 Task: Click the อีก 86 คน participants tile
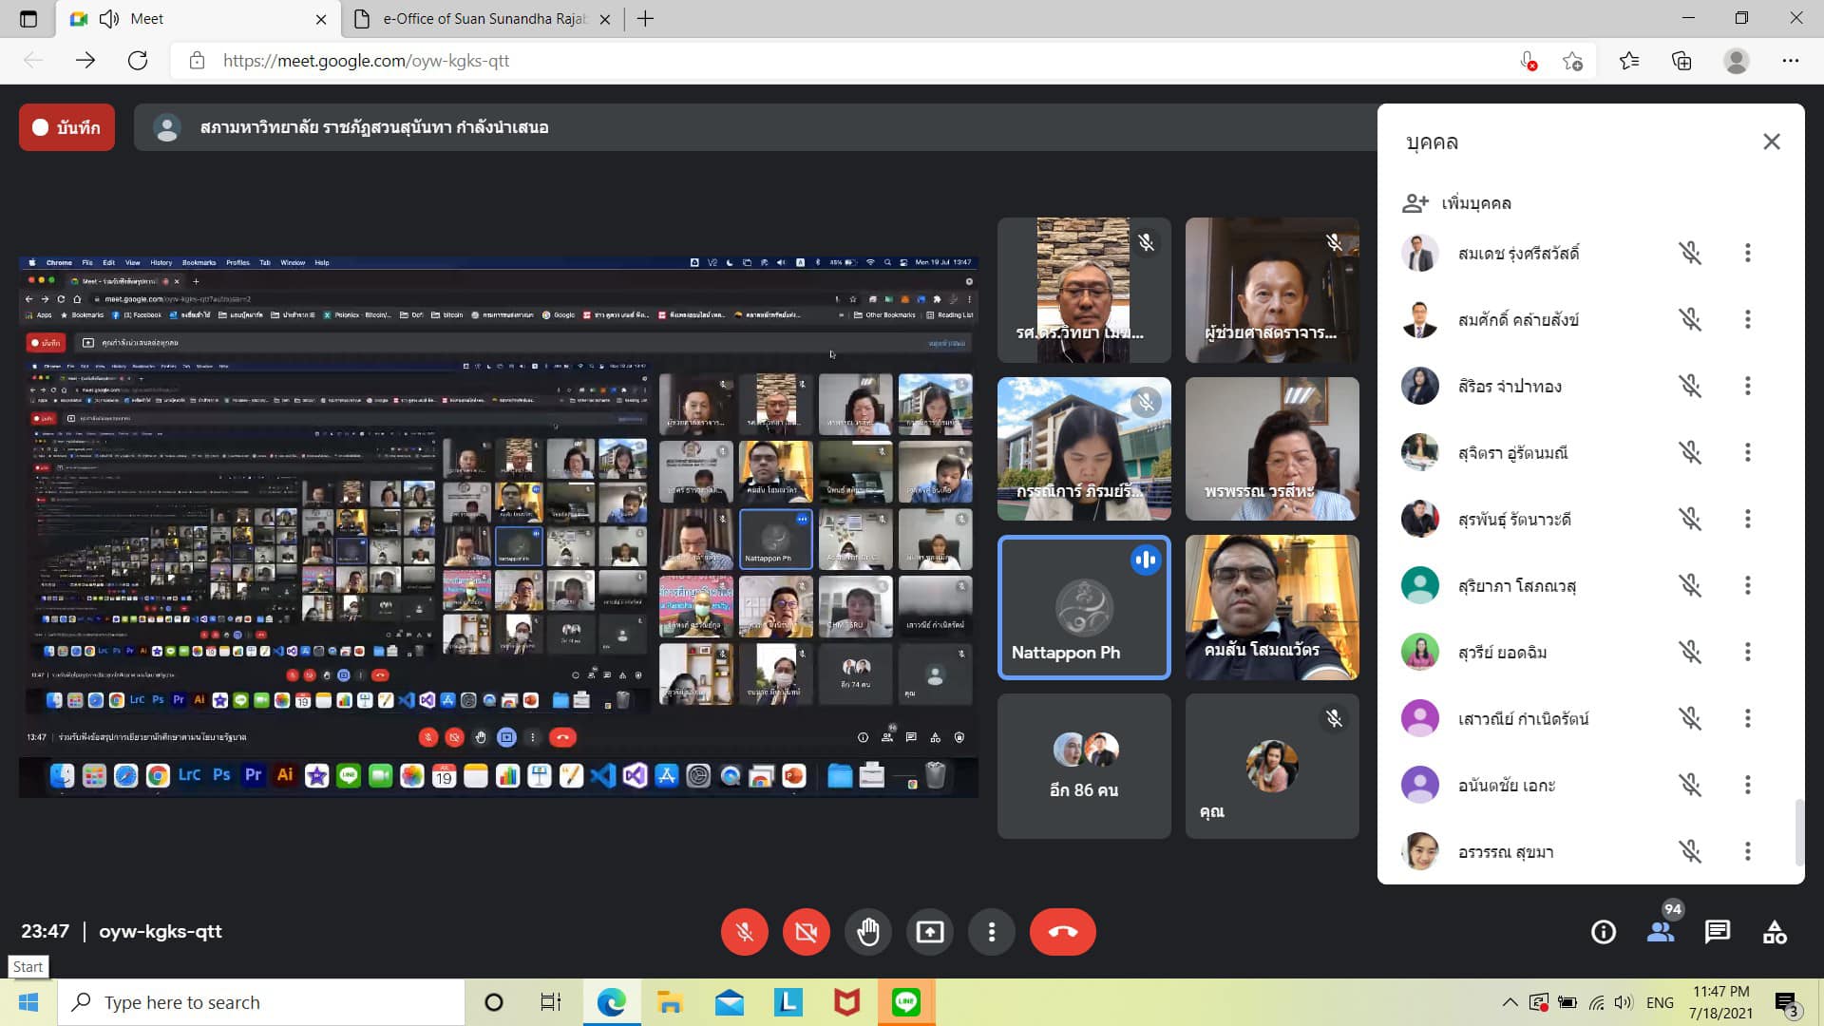coord(1084,766)
